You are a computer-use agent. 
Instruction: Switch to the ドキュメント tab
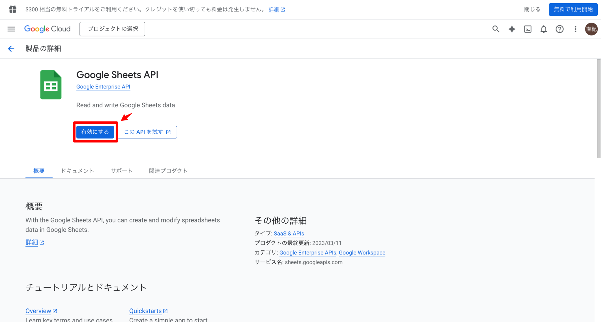pyautogui.click(x=77, y=171)
